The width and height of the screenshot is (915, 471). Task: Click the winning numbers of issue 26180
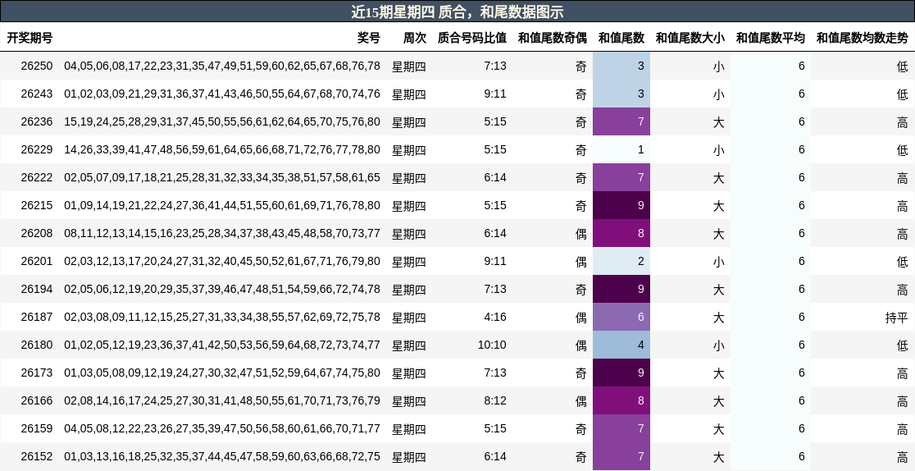pos(221,345)
